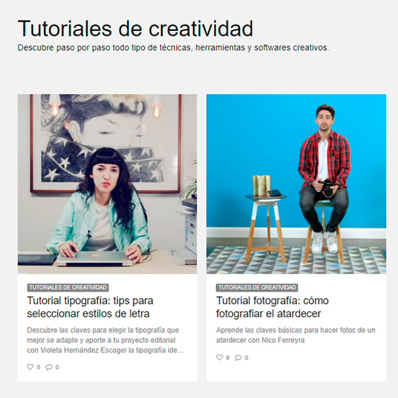Open comments on the fotografía tutorial card
The width and height of the screenshot is (398, 398).
238,358
